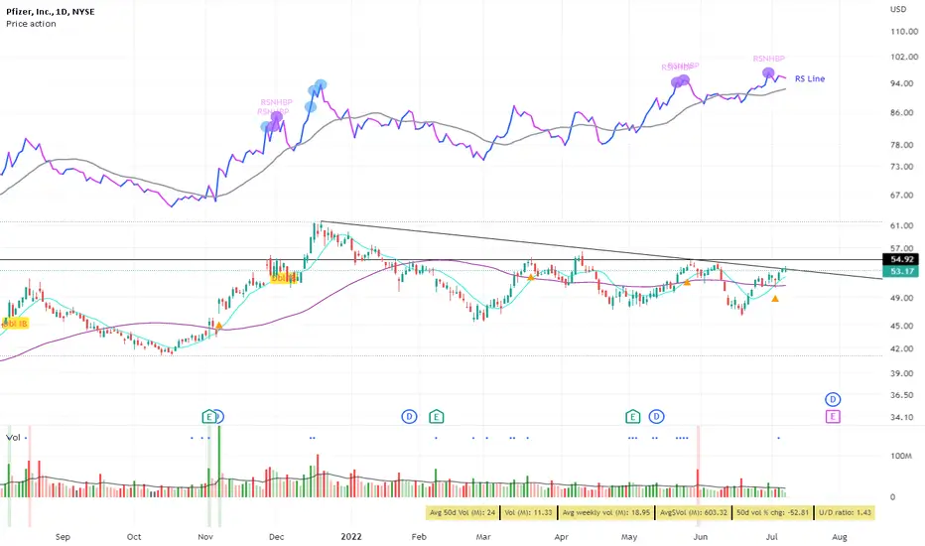
Task: Click the 36.50 price axis value
Action: (x=902, y=395)
